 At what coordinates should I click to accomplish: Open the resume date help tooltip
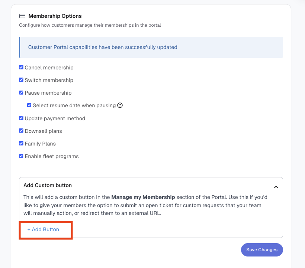pyautogui.click(x=120, y=105)
